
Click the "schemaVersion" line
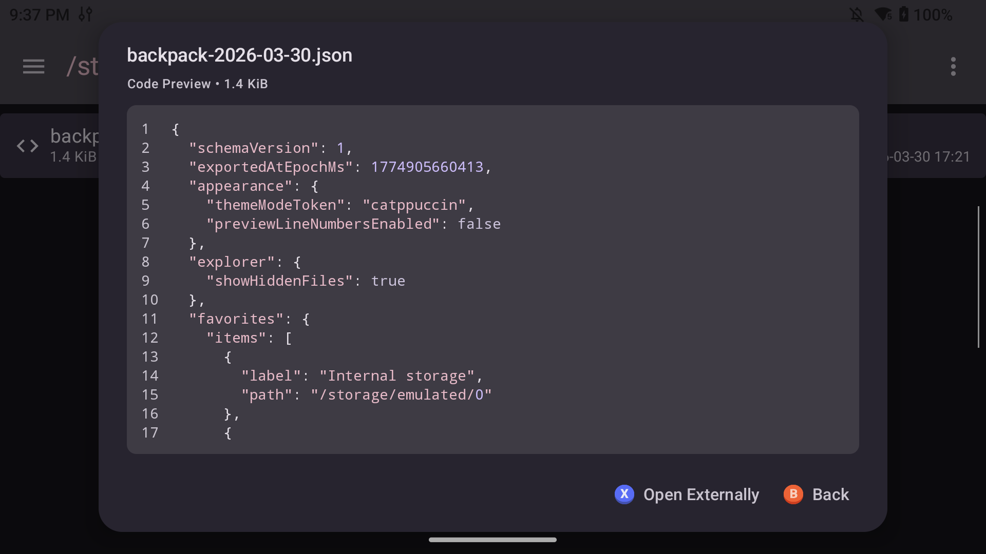click(270, 148)
